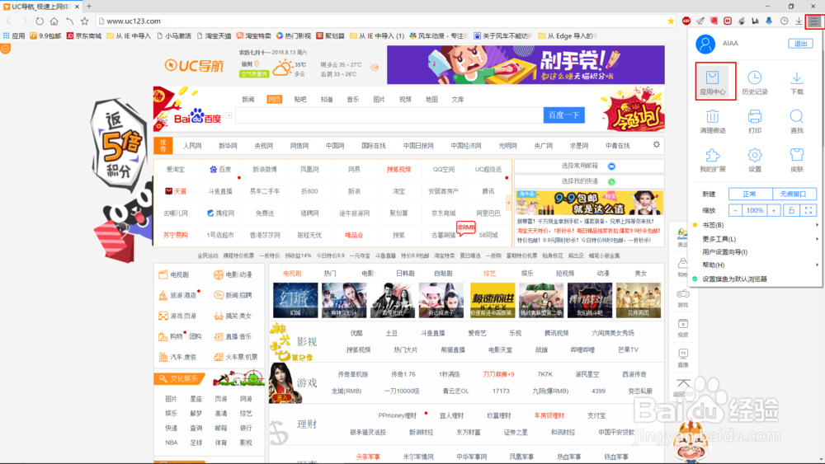Decrease zoom with minus button
The image size is (825, 464).
pos(736,210)
